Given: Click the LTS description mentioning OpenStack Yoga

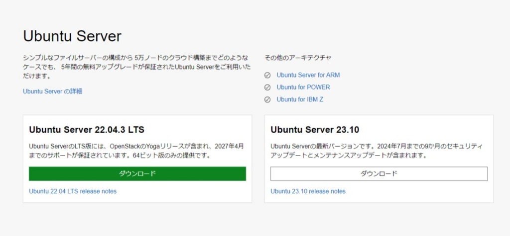Looking at the screenshot, I should click(136, 151).
